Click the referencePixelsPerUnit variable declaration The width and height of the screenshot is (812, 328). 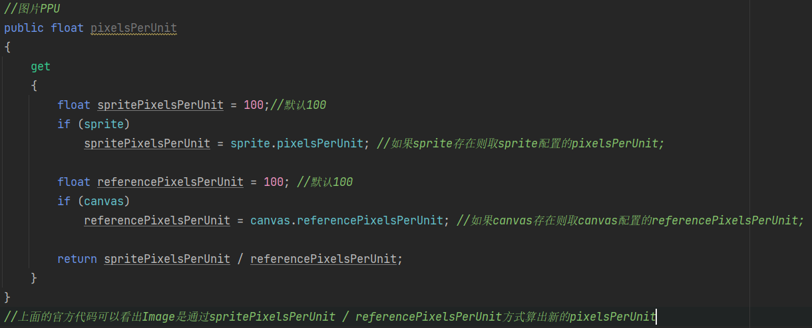(170, 182)
